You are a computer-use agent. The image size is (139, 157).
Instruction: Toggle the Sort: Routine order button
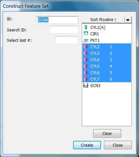click(103, 20)
